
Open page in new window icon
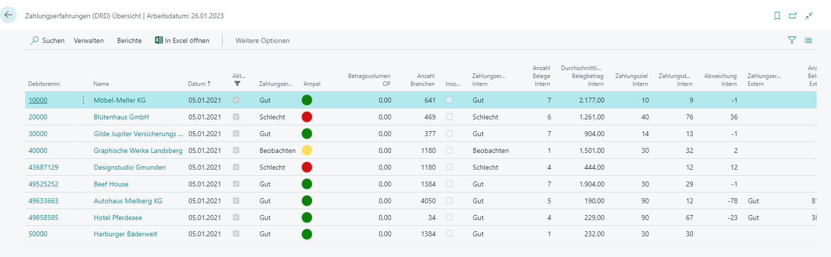793,16
